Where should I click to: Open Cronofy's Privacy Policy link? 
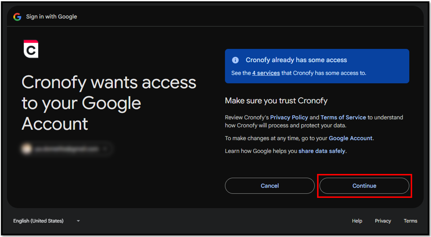pos(289,117)
